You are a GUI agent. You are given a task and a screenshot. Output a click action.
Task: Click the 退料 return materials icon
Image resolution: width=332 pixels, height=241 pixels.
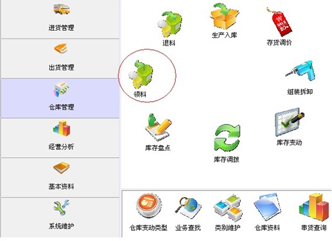[169, 25]
